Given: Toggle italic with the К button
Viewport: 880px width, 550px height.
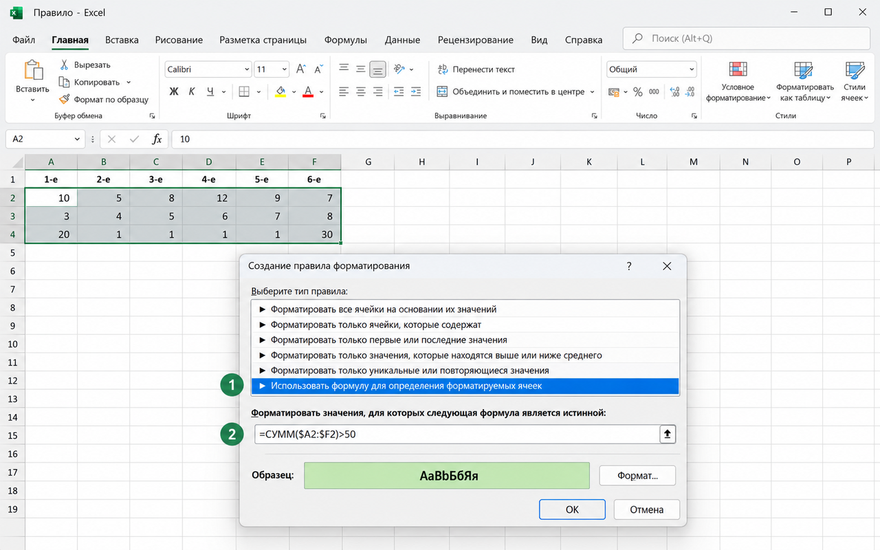Looking at the screenshot, I should pos(192,91).
